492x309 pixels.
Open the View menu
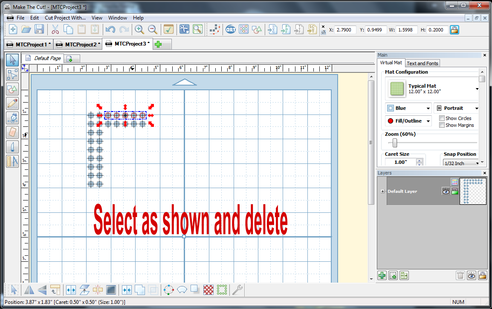point(97,18)
